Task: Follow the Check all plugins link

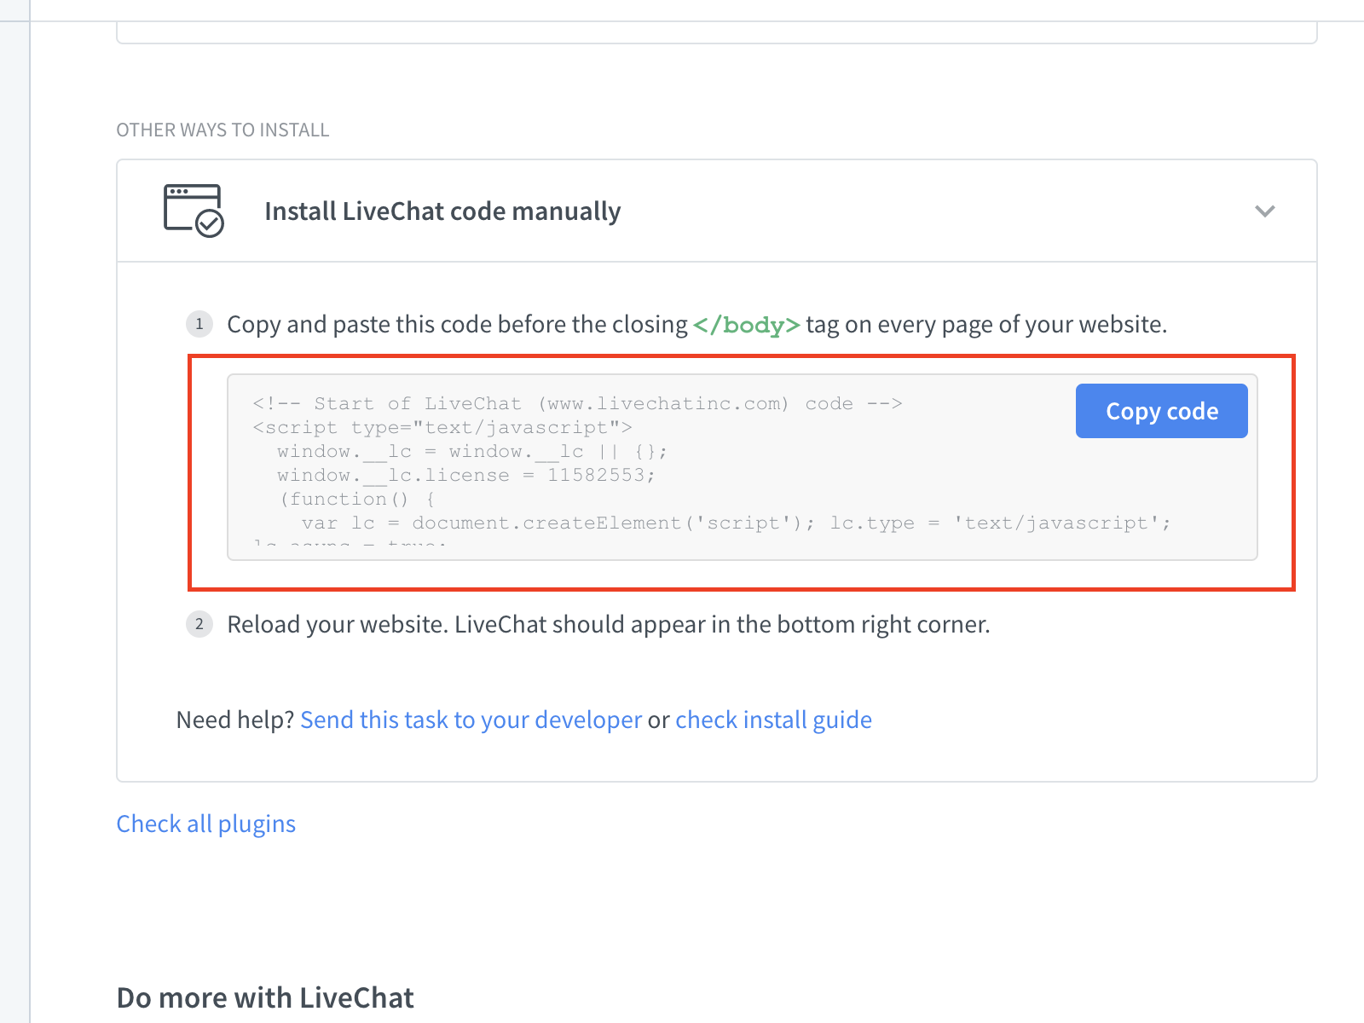Action: click(206, 824)
